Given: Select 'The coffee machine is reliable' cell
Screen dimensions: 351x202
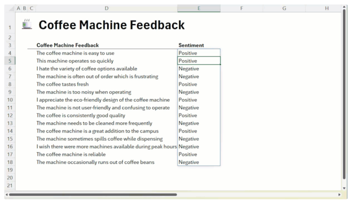Looking at the screenshot, I should pos(107,154).
